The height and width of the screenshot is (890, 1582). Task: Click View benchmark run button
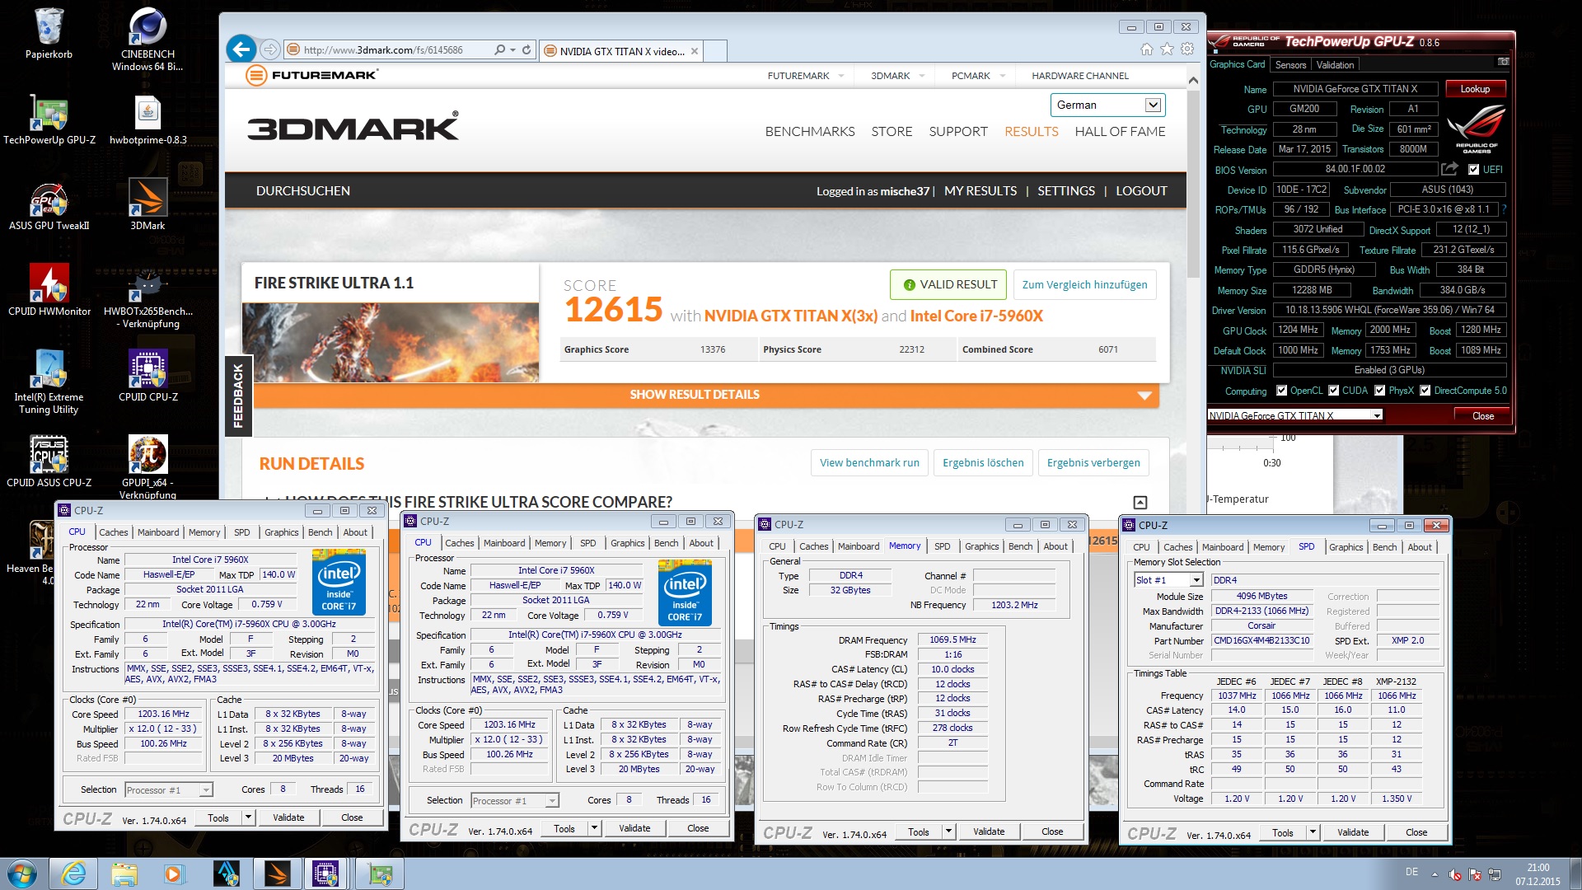869,462
